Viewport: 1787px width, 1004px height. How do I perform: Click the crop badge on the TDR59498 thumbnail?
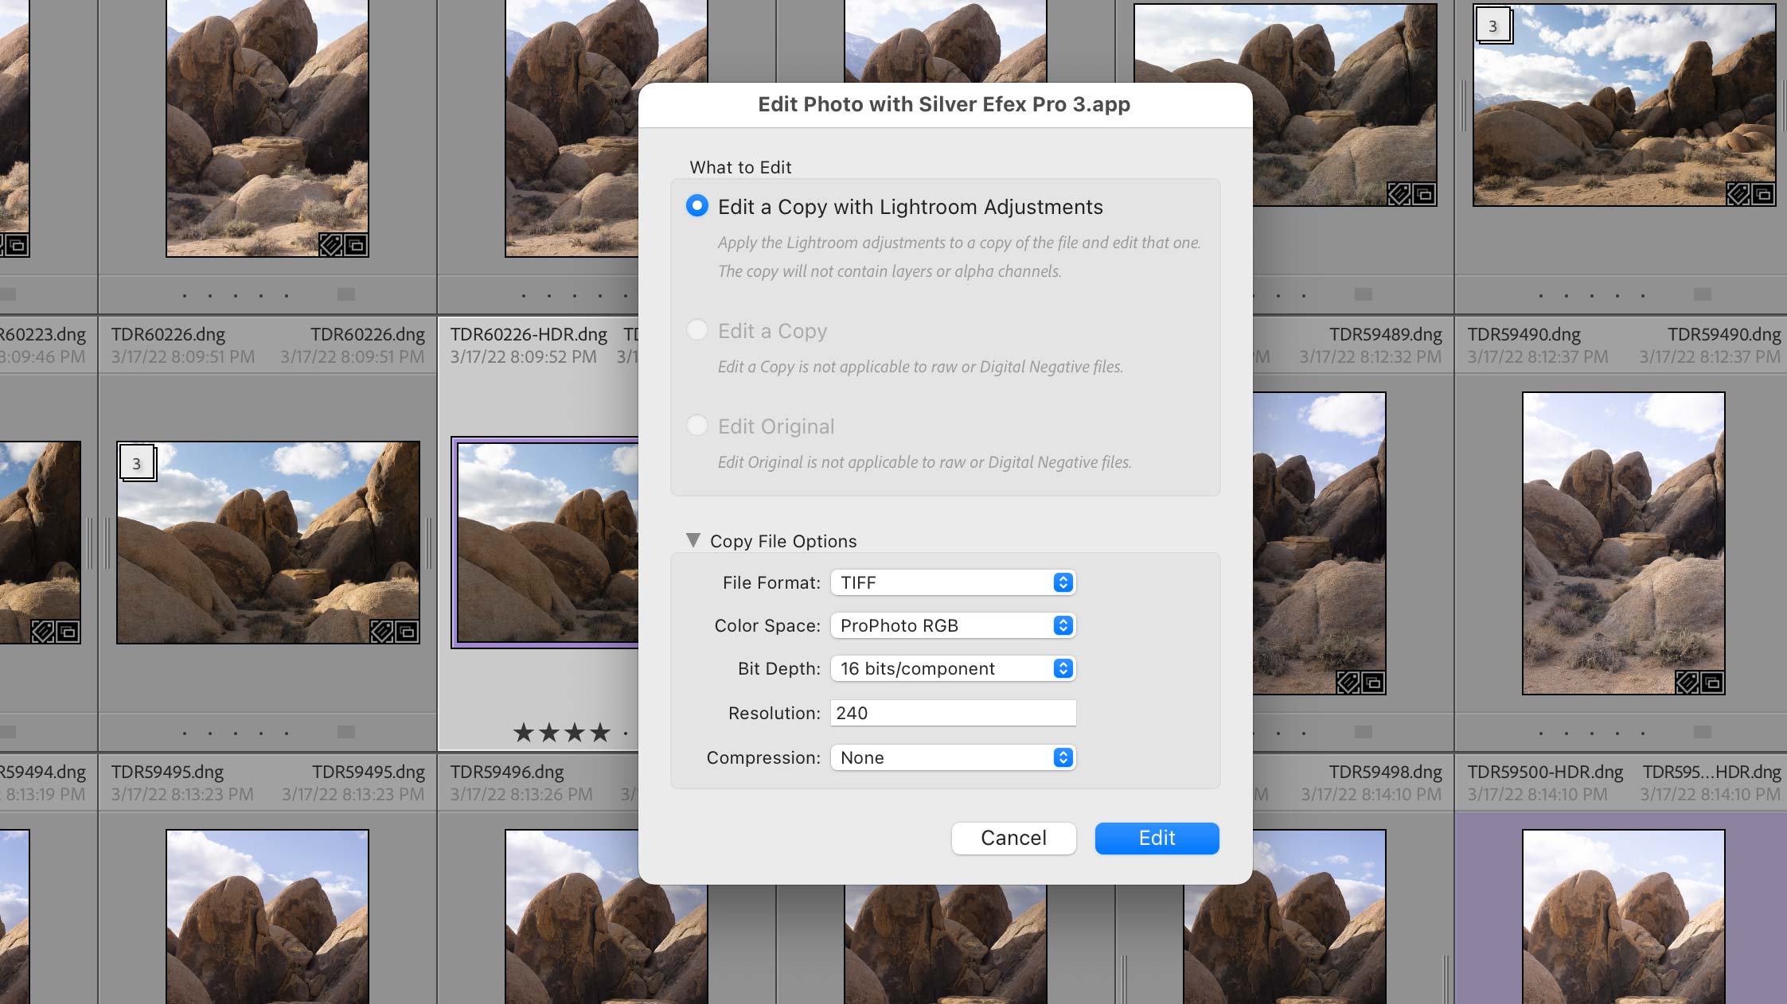click(x=1374, y=683)
